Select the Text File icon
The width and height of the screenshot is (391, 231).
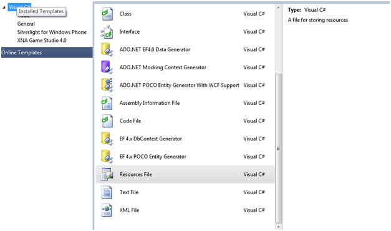(x=107, y=192)
